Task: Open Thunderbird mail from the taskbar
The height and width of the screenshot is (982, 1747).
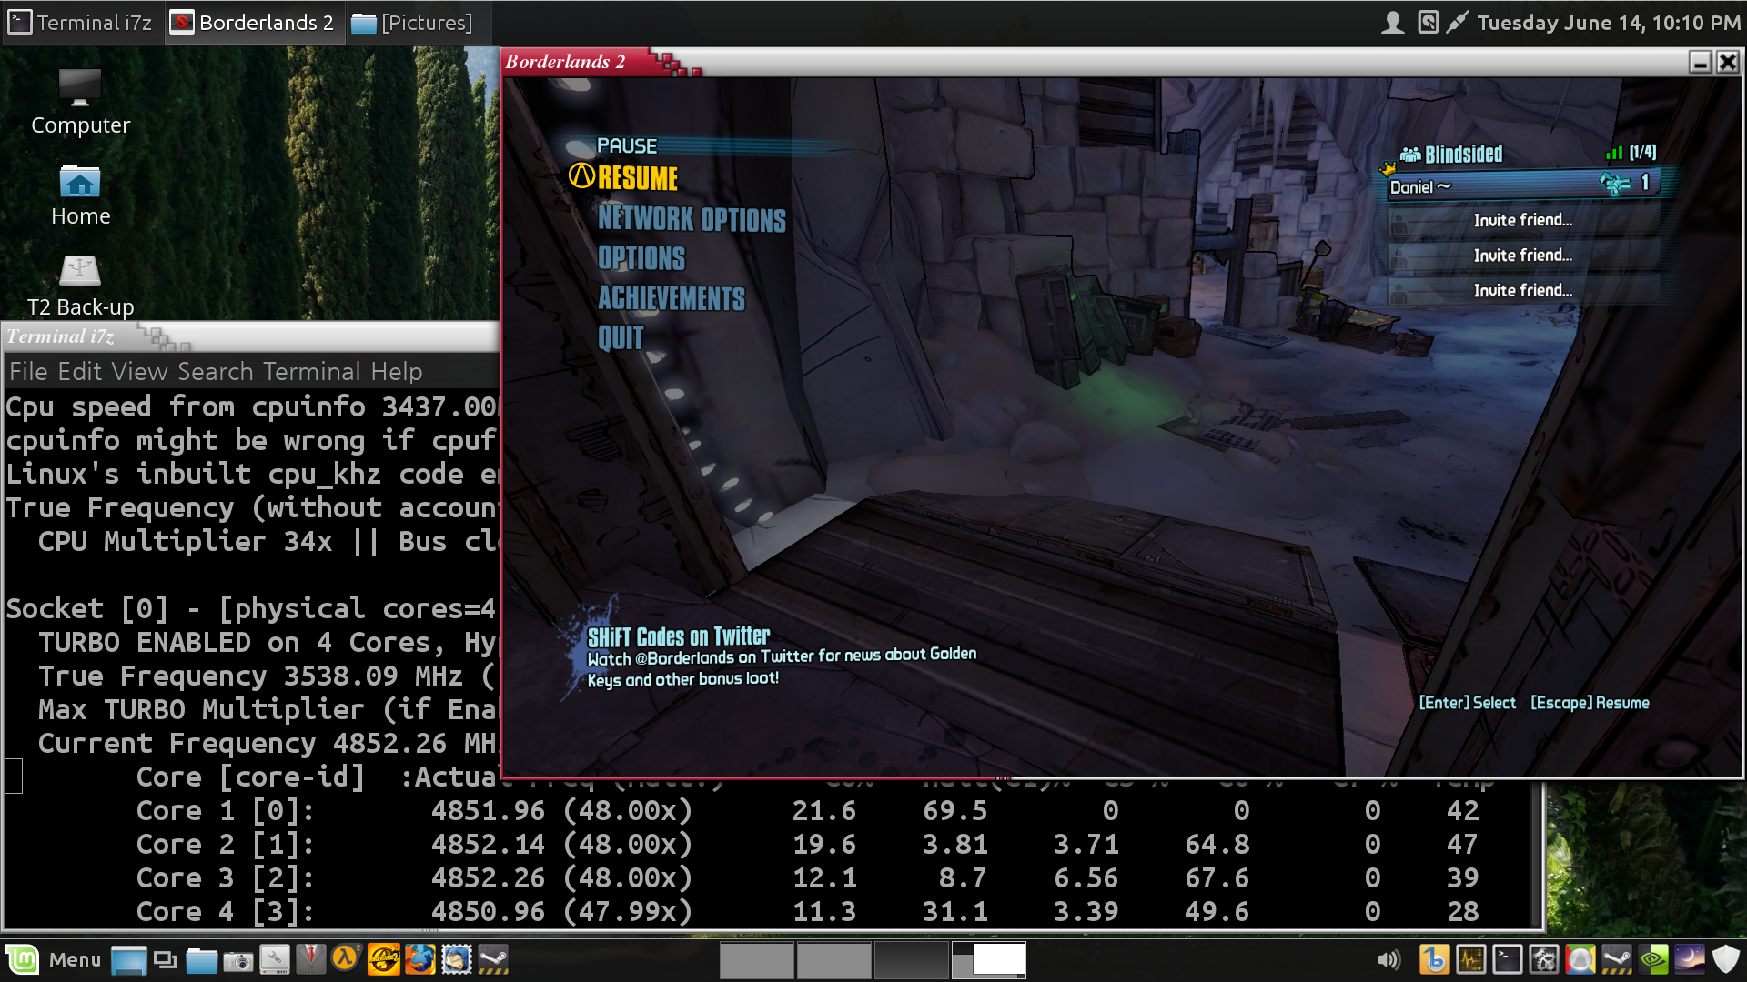Action: 456,960
